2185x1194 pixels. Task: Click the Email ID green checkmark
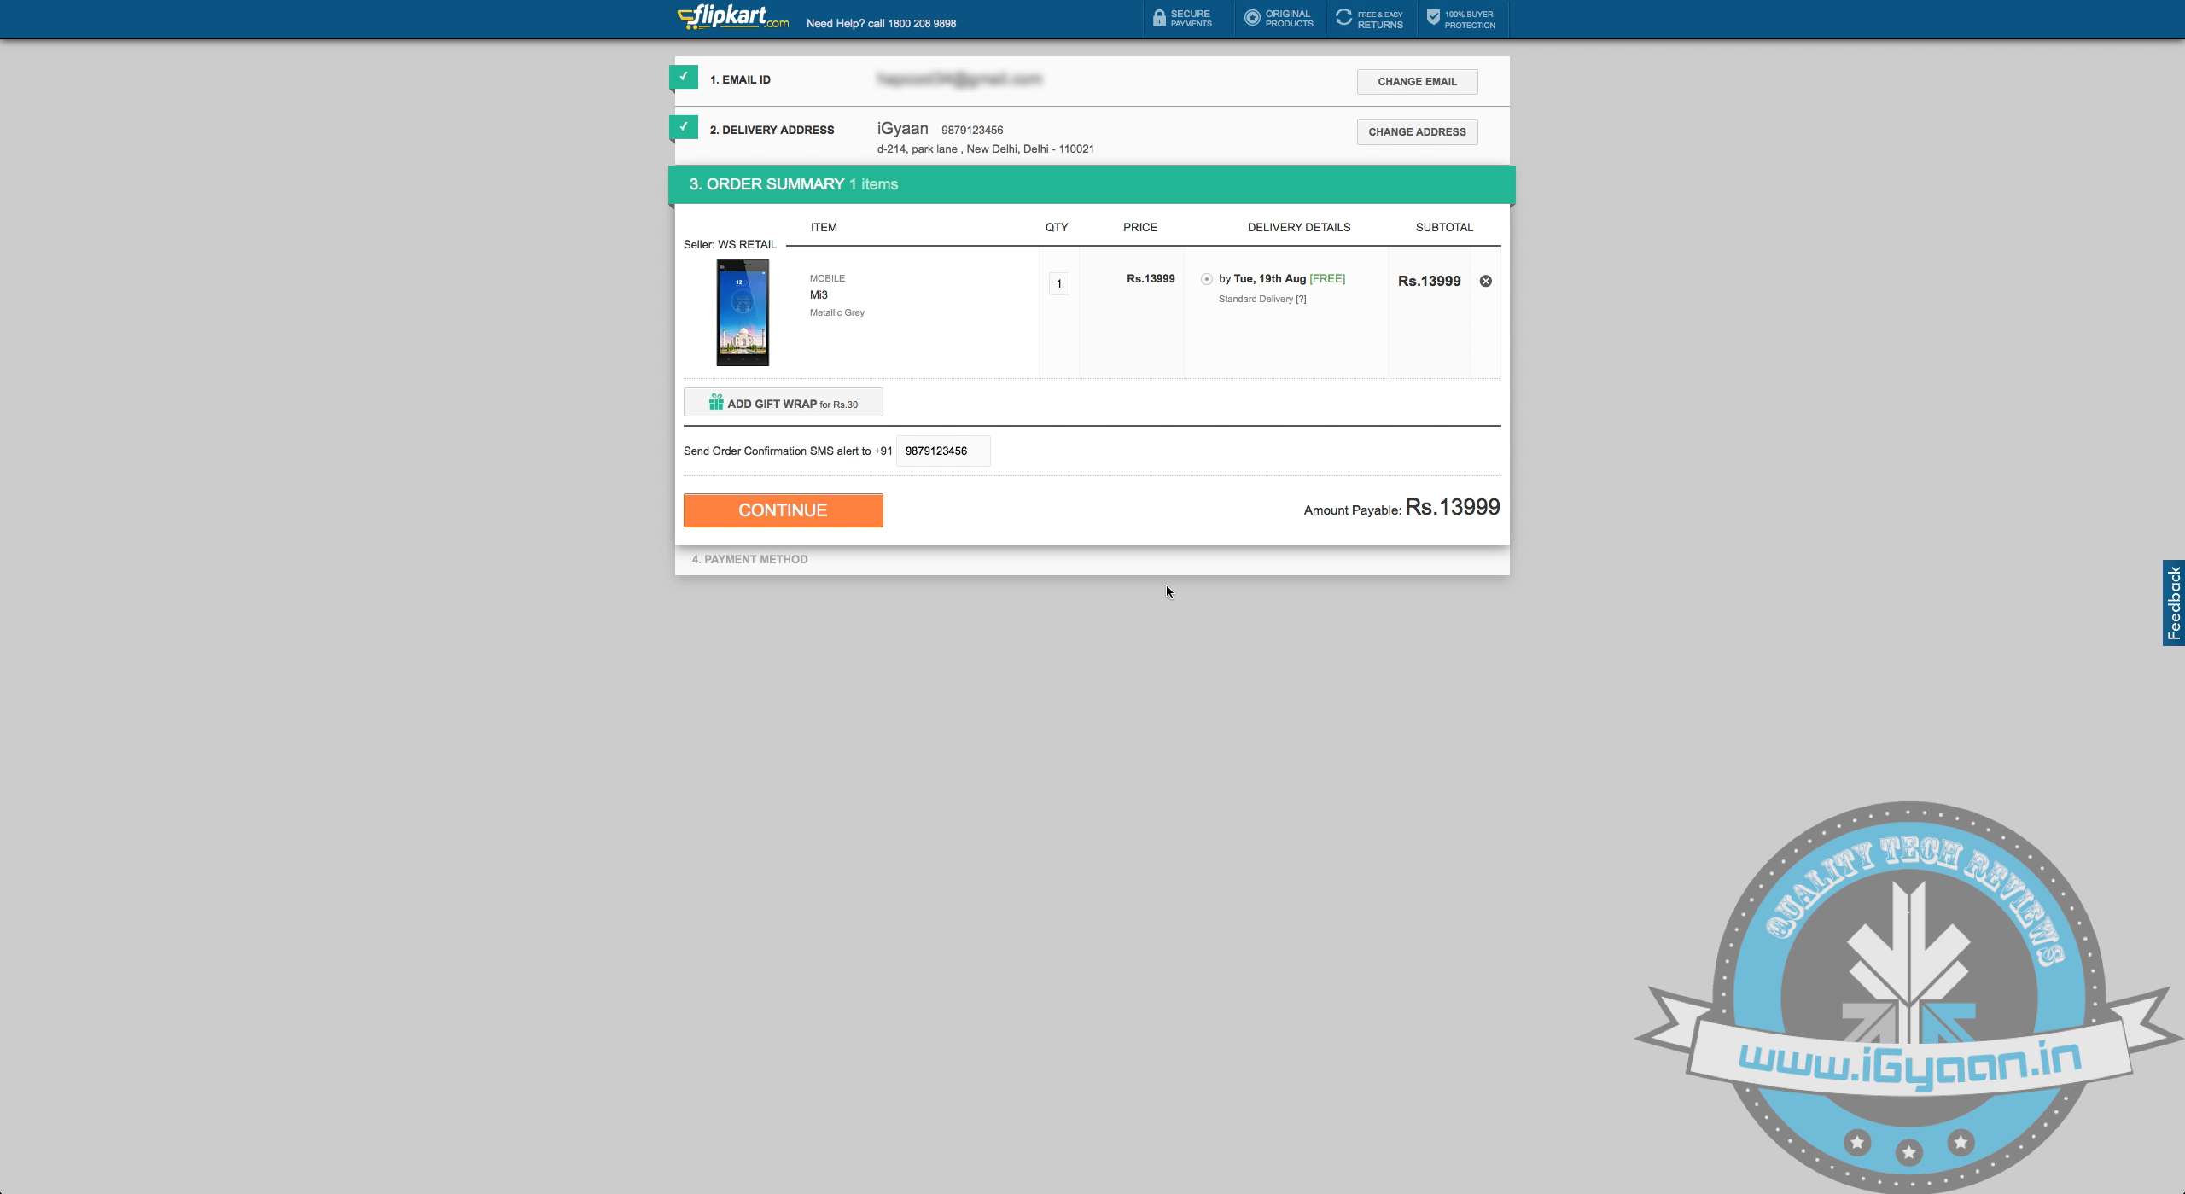(684, 77)
